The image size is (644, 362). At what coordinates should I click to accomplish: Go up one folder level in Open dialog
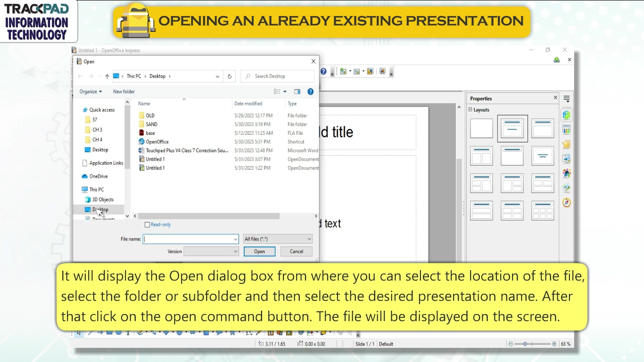[x=107, y=76]
